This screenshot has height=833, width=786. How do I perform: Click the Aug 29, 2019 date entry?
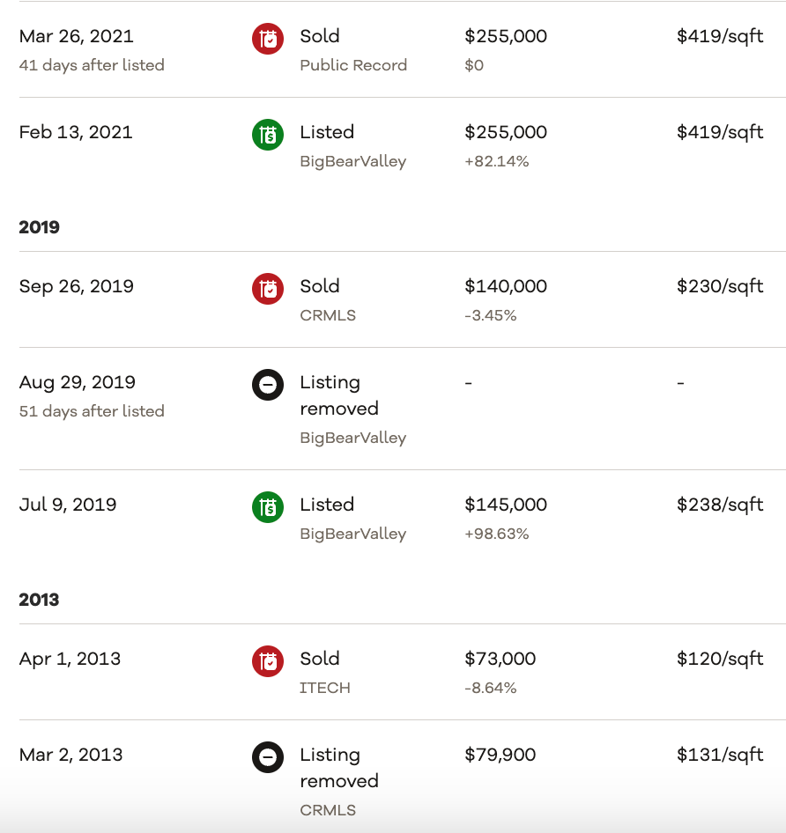click(x=78, y=382)
